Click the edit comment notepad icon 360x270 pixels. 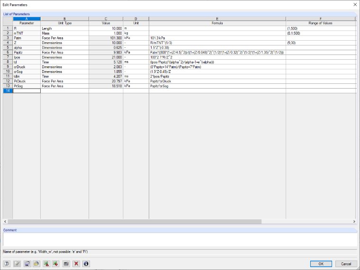click(x=17, y=264)
